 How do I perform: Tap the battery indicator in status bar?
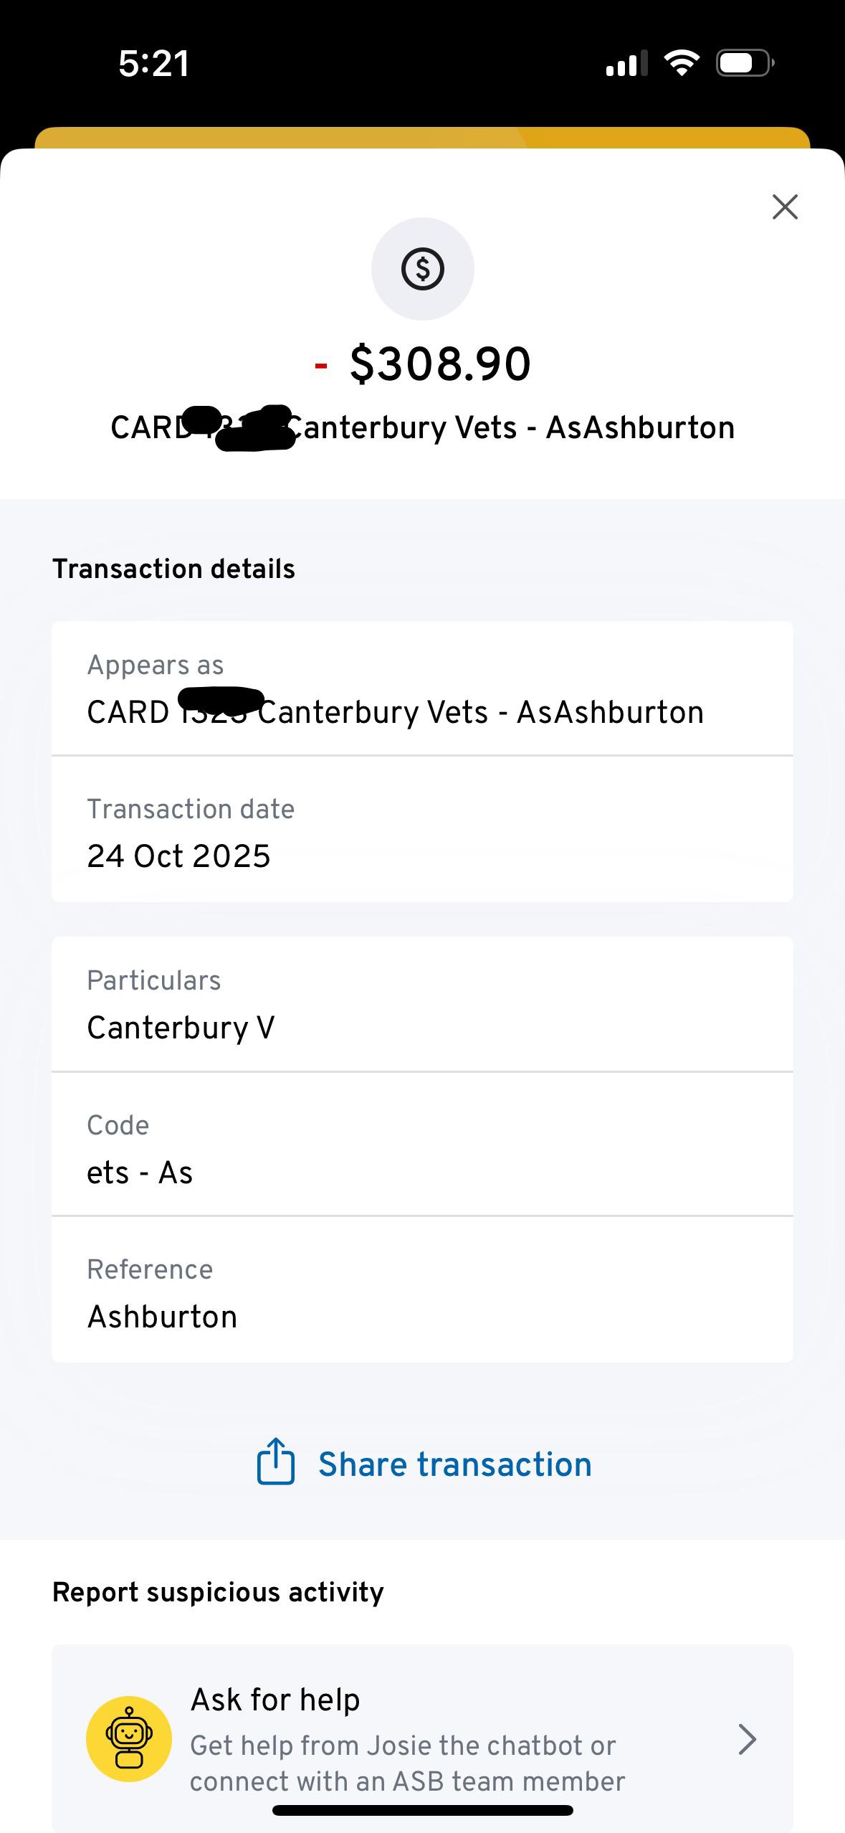744,63
